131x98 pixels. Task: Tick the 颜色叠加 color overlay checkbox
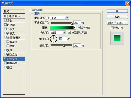pyautogui.click(x=5, y=54)
